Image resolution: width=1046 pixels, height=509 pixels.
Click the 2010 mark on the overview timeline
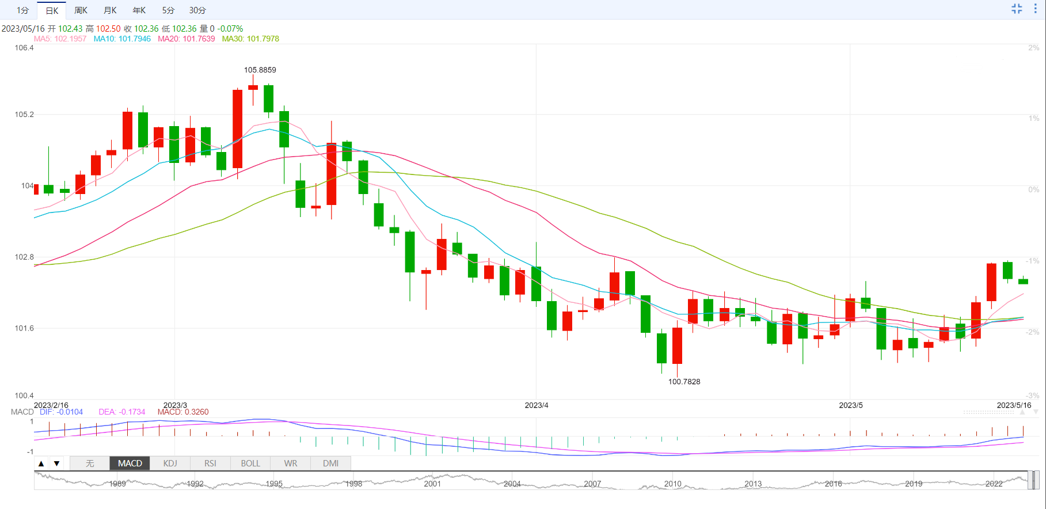672,484
